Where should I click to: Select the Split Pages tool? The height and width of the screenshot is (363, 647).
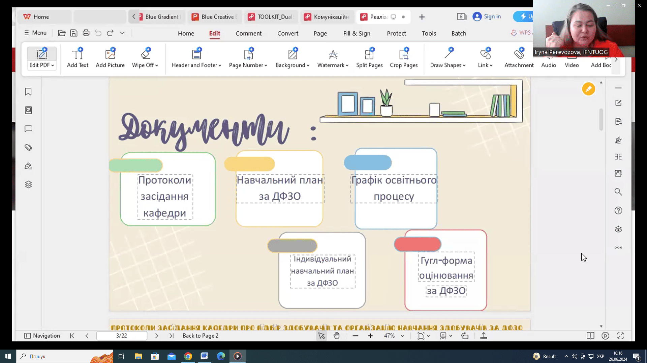[369, 58]
